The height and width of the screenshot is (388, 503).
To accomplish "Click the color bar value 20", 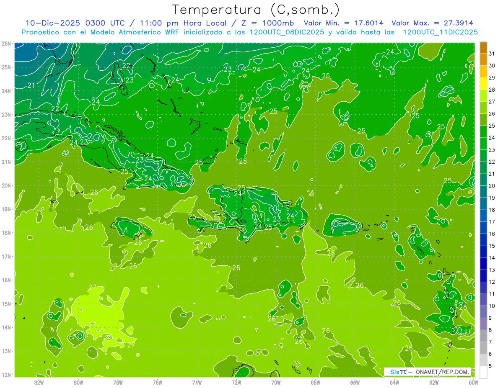I will [492, 186].
